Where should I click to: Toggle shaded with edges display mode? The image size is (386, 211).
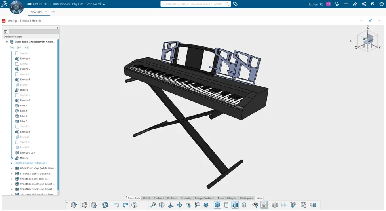[217, 205]
